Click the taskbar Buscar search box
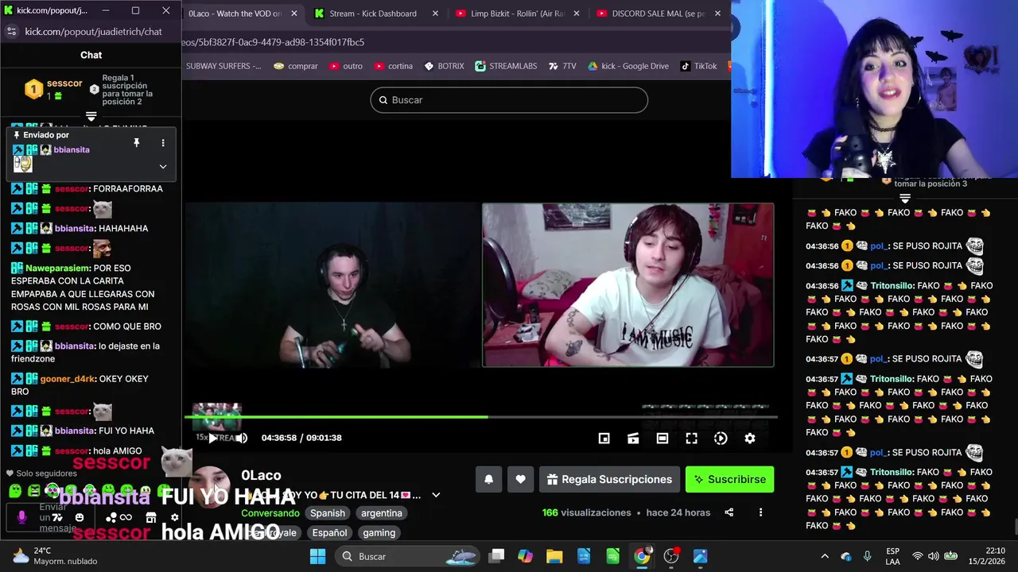Viewport: 1018px width, 572px height. pos(407,556)
